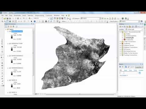Collapse the Layers data frame group
The width and height of the screenshot is (146, 109).
[6, 29]
